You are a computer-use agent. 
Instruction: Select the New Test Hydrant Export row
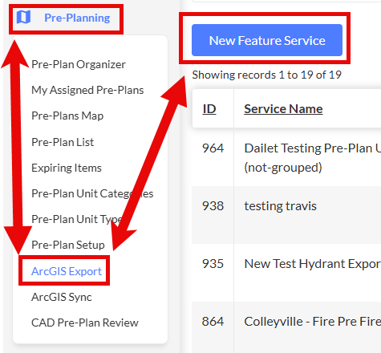pos(286,273)
